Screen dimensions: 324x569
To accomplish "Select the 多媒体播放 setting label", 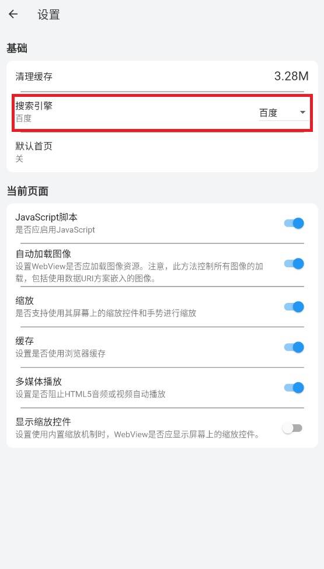I will [x=39, y=382].
